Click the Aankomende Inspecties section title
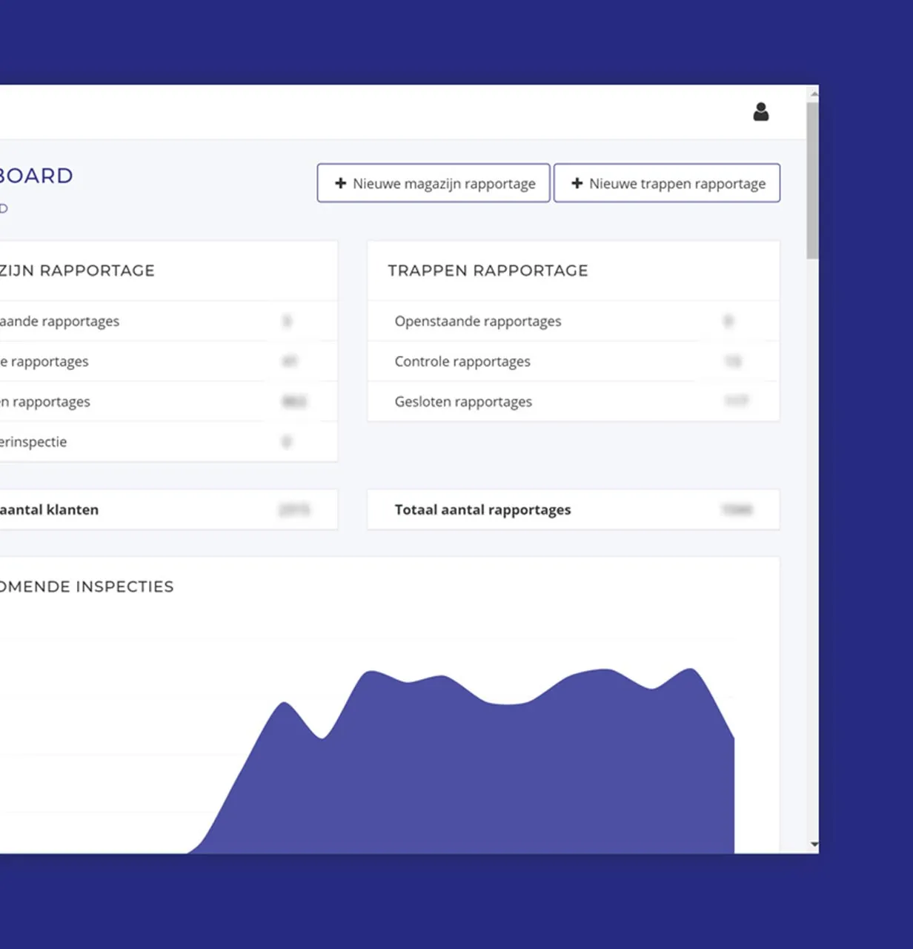 point(87,586)
